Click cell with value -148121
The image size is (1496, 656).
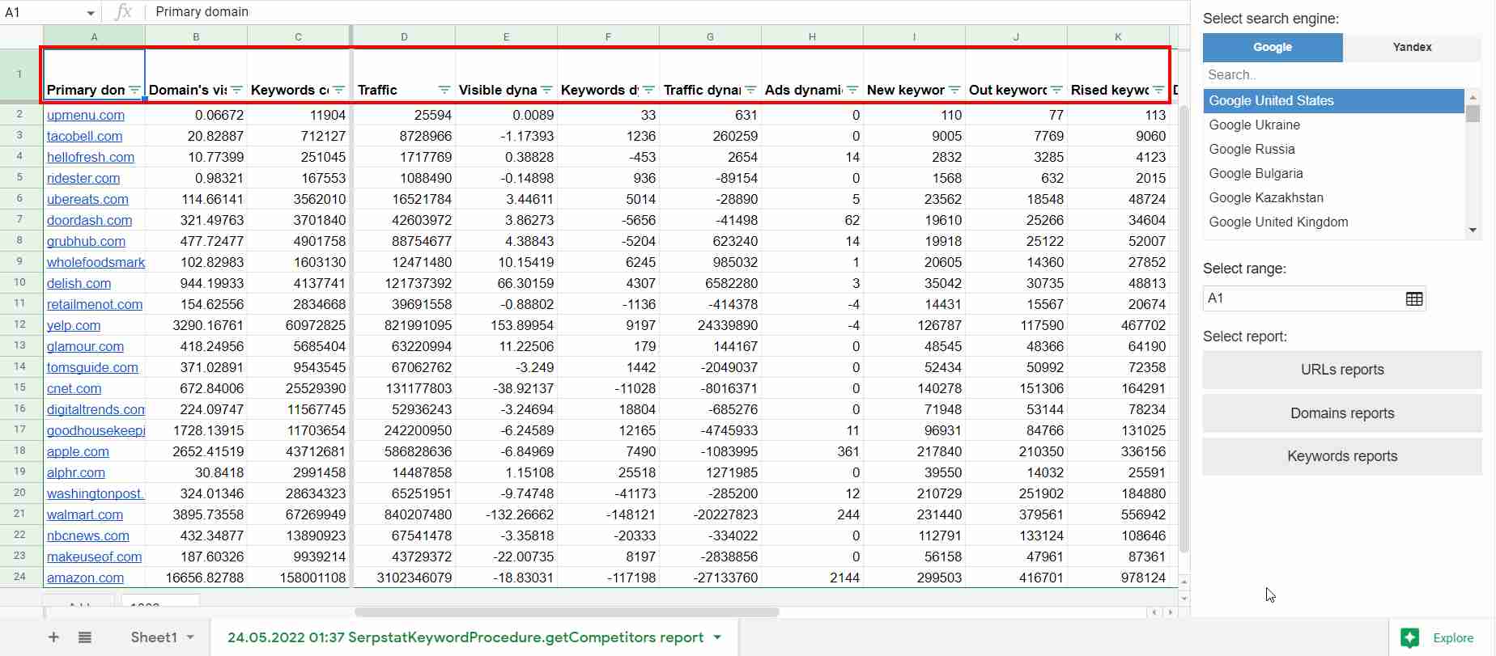pyautogui.click(x=608, y=514)
